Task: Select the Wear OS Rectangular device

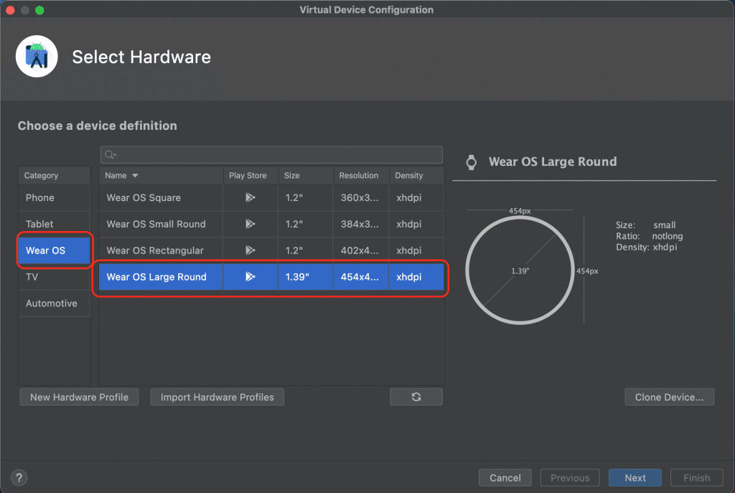Action: click(x=271, y=250)
